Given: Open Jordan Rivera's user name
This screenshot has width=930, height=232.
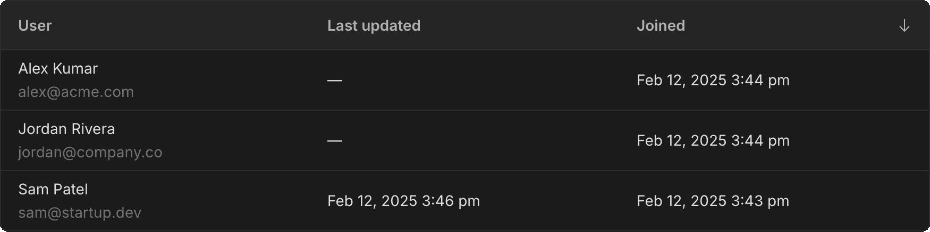Looking at the screenshot, I should pos(66,129).
